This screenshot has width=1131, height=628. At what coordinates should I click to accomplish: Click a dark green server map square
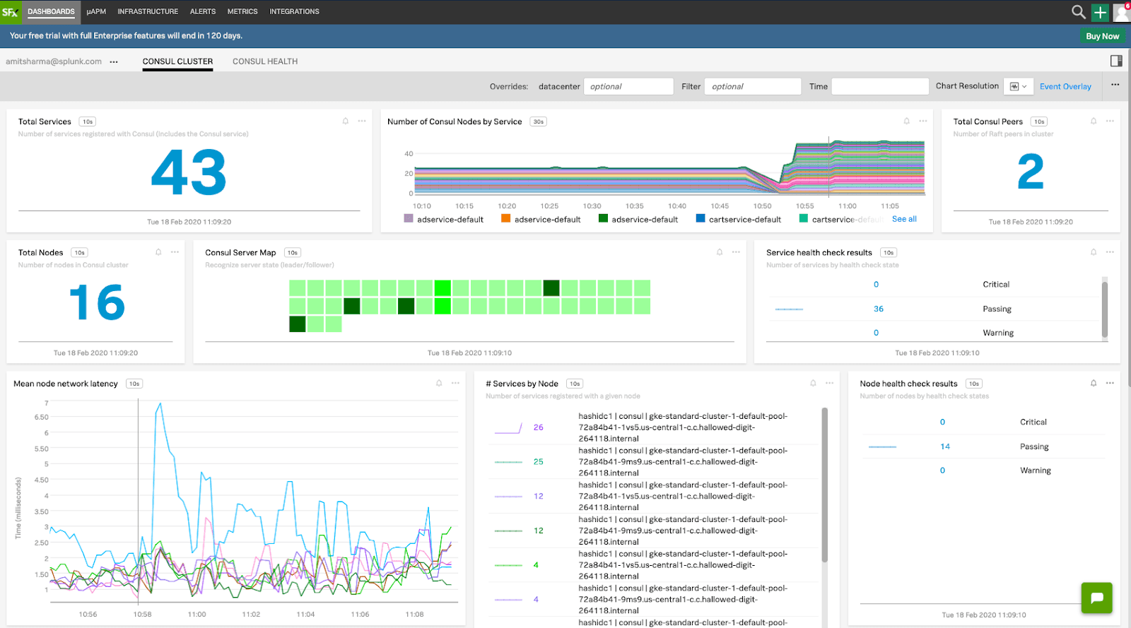tap(551, 288)
